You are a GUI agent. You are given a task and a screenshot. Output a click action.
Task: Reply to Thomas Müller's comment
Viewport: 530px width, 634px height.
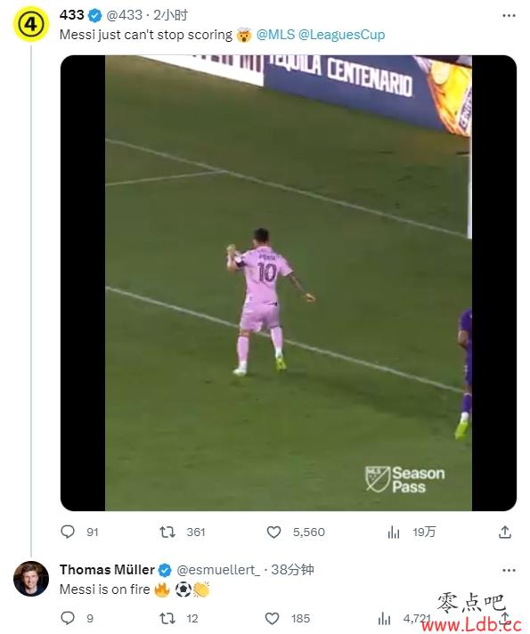[68, 618]
